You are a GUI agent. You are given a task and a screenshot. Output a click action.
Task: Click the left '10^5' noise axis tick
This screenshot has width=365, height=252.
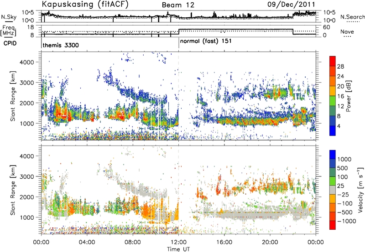(x=28, y=12)
